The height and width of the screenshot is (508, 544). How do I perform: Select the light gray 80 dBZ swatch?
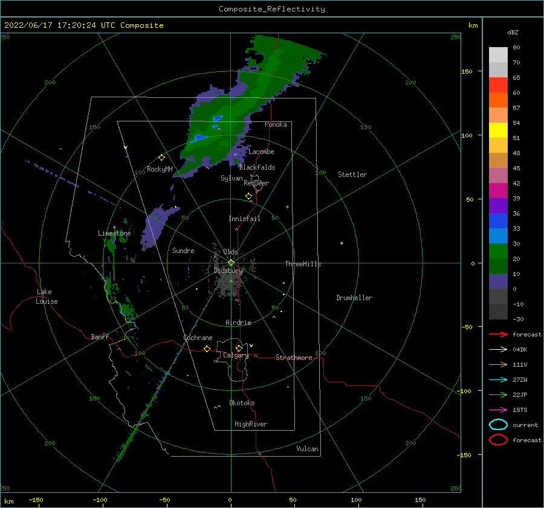click(498, 54)
